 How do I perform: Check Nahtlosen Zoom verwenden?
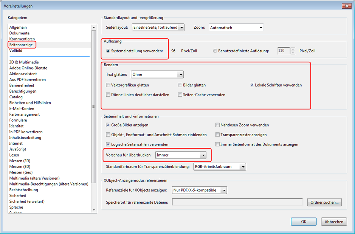click(x=217, y=125)
